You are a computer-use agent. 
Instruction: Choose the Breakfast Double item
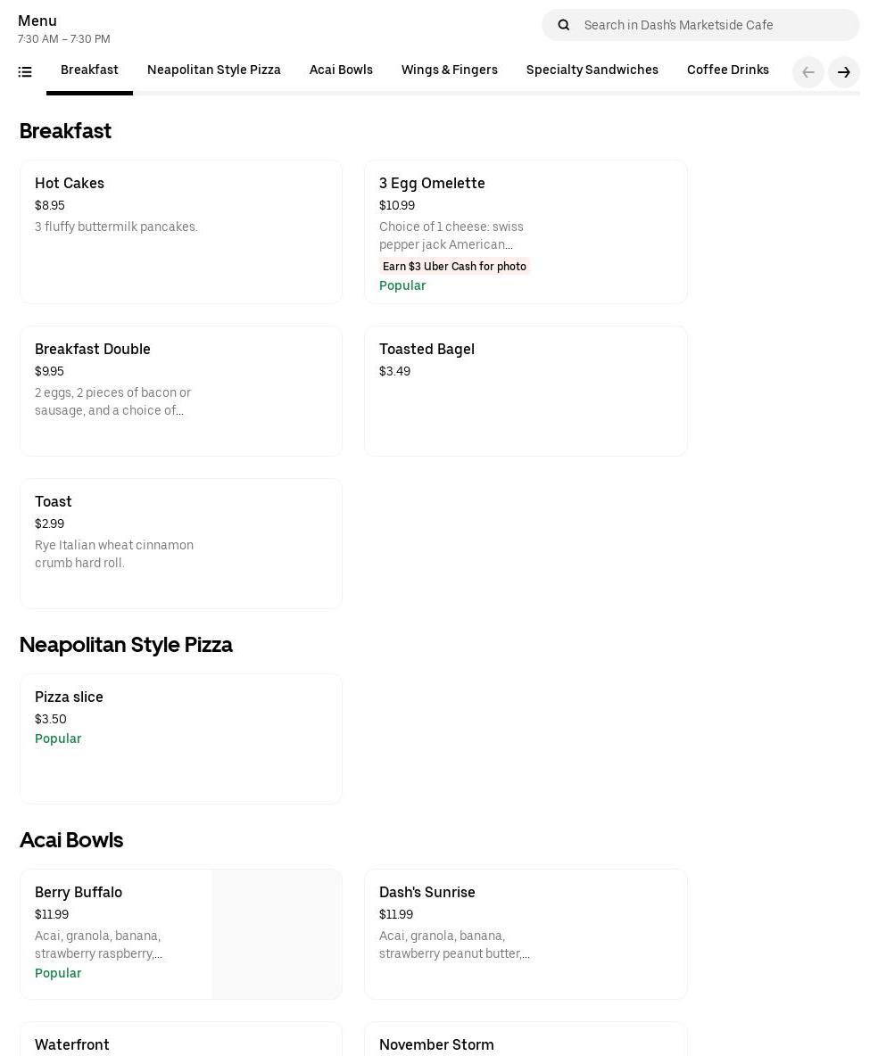point(181,391)
